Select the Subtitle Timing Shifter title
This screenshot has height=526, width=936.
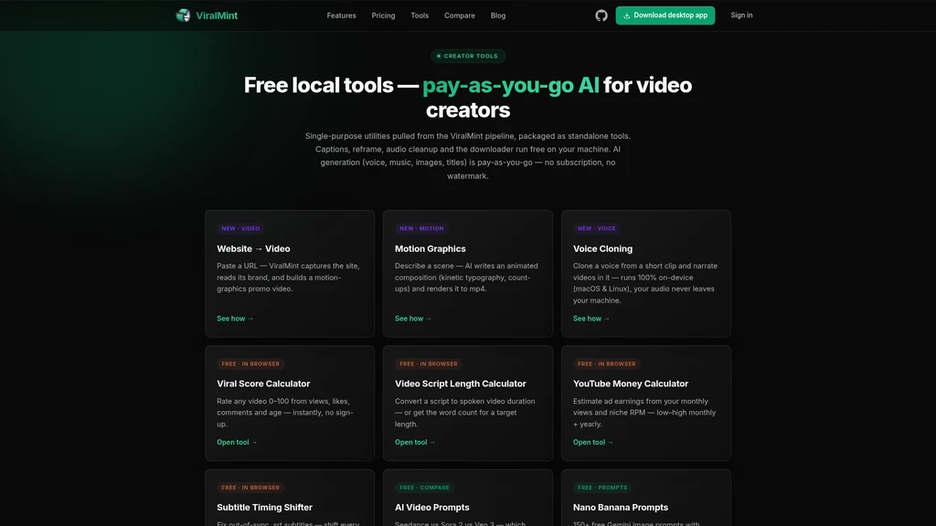[264, 508]
